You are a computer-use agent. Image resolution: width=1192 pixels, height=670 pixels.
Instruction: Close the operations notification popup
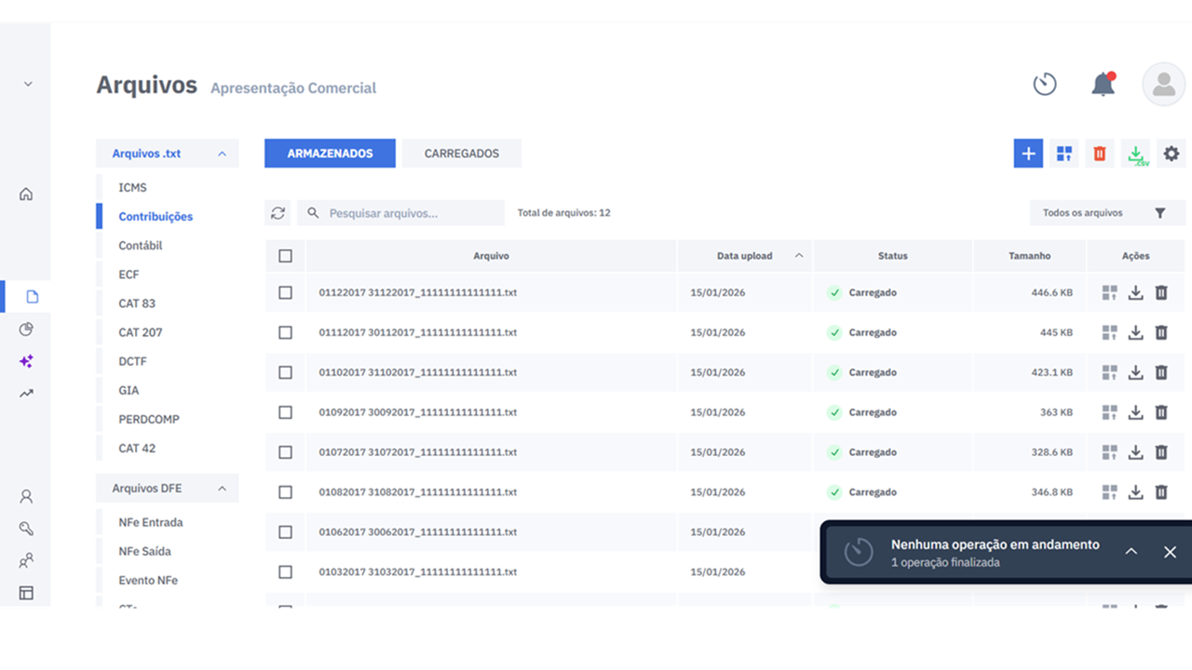pos(1171,552)
